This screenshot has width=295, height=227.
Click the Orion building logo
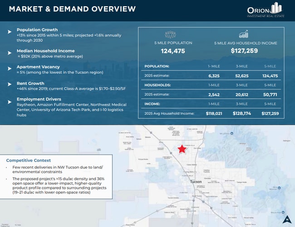276,8
